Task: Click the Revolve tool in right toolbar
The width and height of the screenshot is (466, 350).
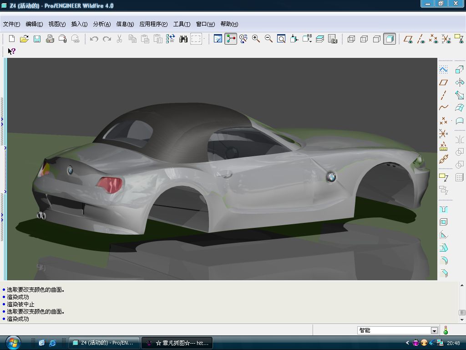Action: coord(460,82)
